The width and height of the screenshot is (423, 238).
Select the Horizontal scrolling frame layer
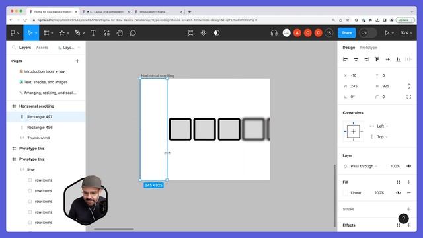36,106
